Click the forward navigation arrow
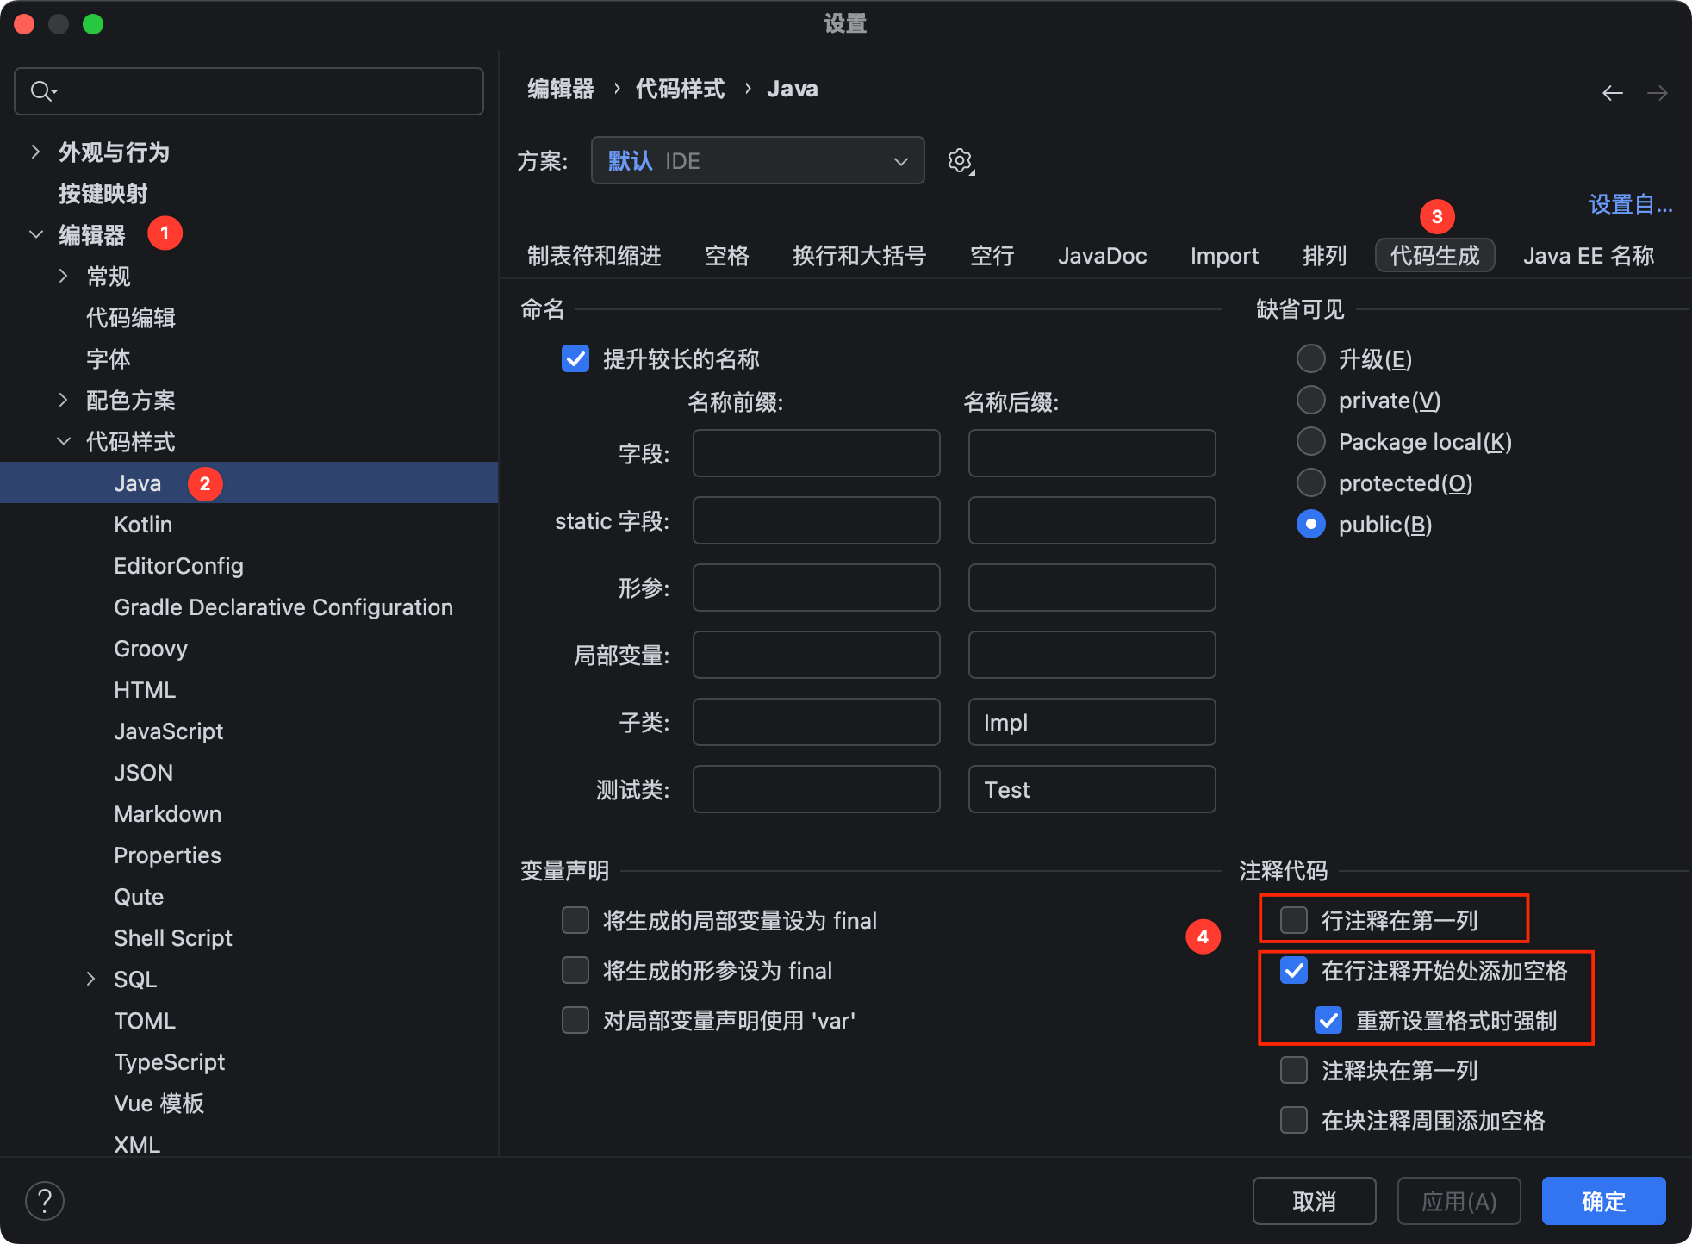 click(1657, 92)
